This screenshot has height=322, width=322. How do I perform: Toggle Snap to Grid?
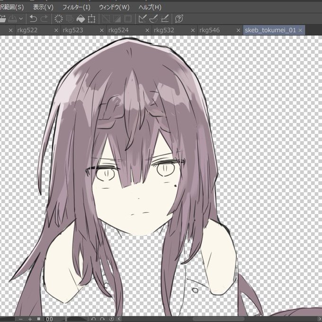tap(165, 19)
